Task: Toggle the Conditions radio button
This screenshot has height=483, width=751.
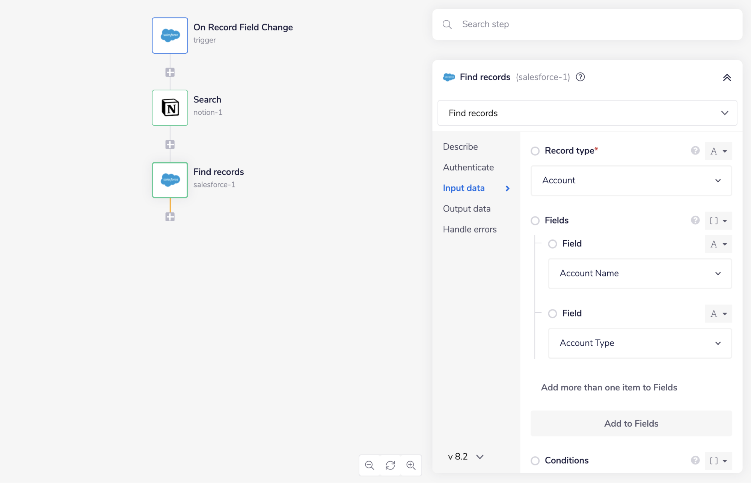Action: click(535, 460)
